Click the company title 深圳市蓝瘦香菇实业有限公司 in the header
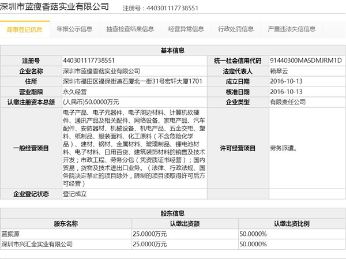The image size is (346, 259). click(x=54, y=6)
